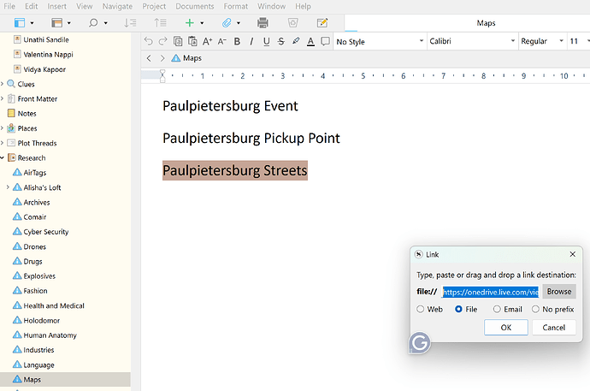Expand the Alisha's Loft item
Screen dimensions: 590x391
click(x=8, y=187)
